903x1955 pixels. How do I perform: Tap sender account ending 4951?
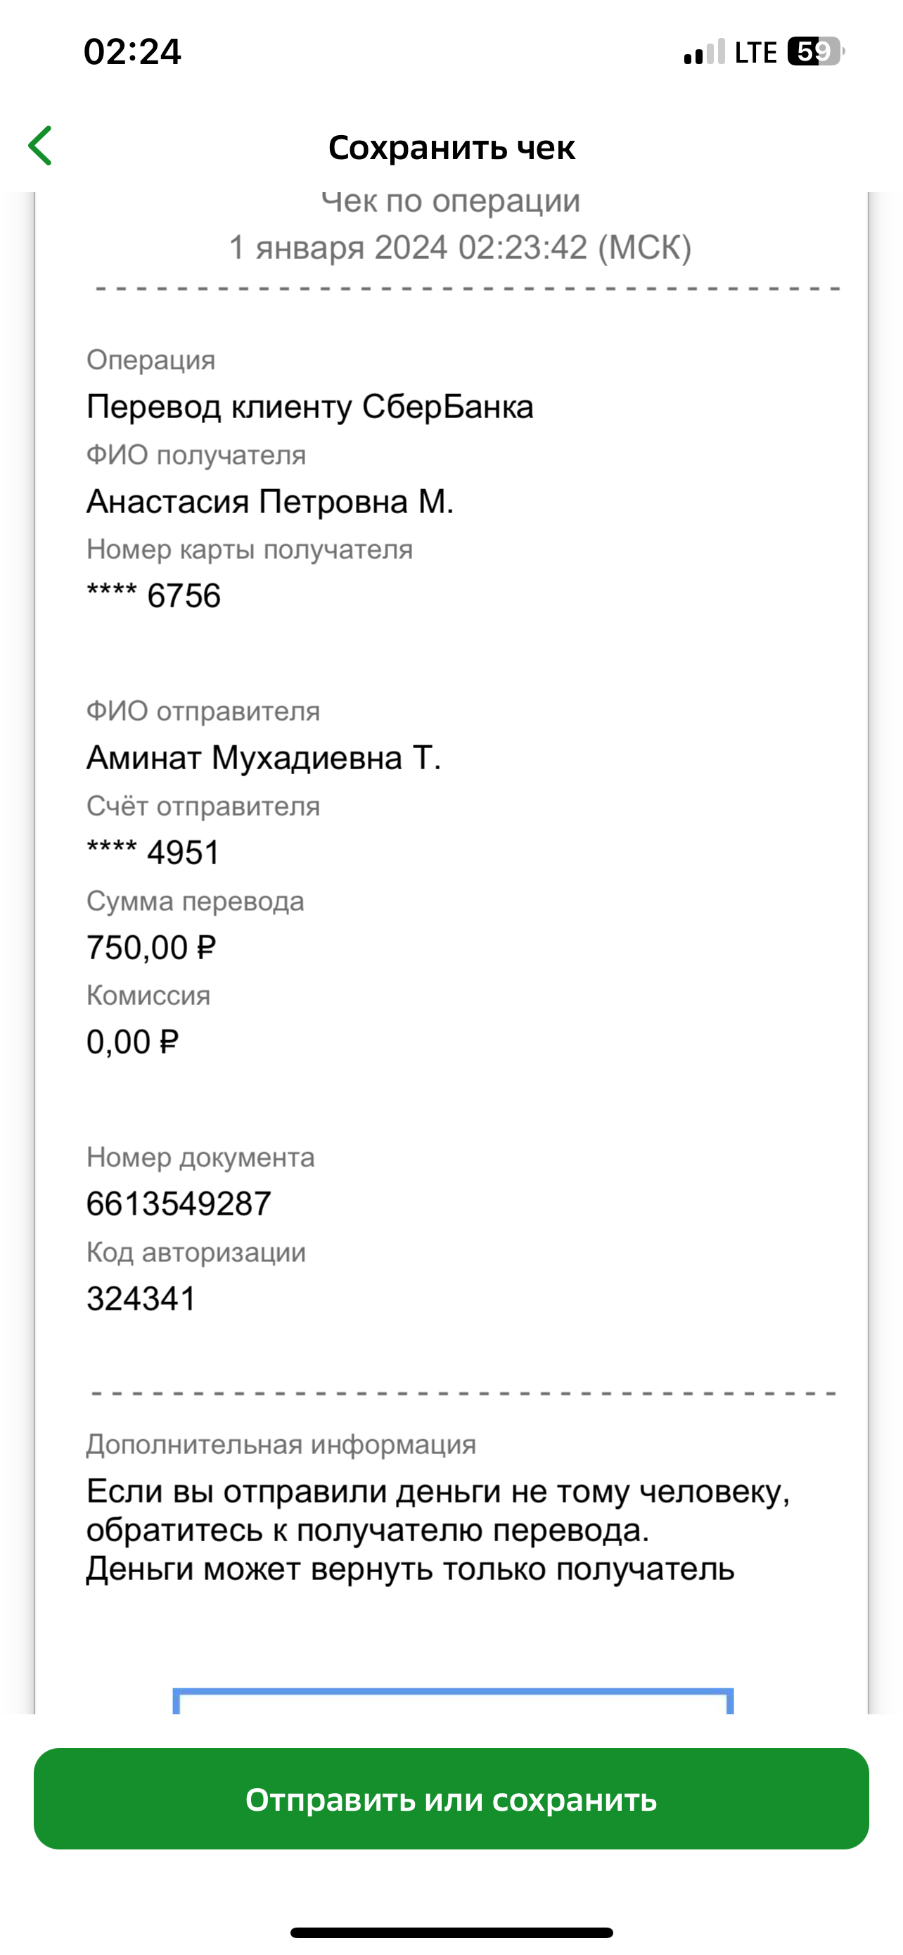(x=153, y=852)
